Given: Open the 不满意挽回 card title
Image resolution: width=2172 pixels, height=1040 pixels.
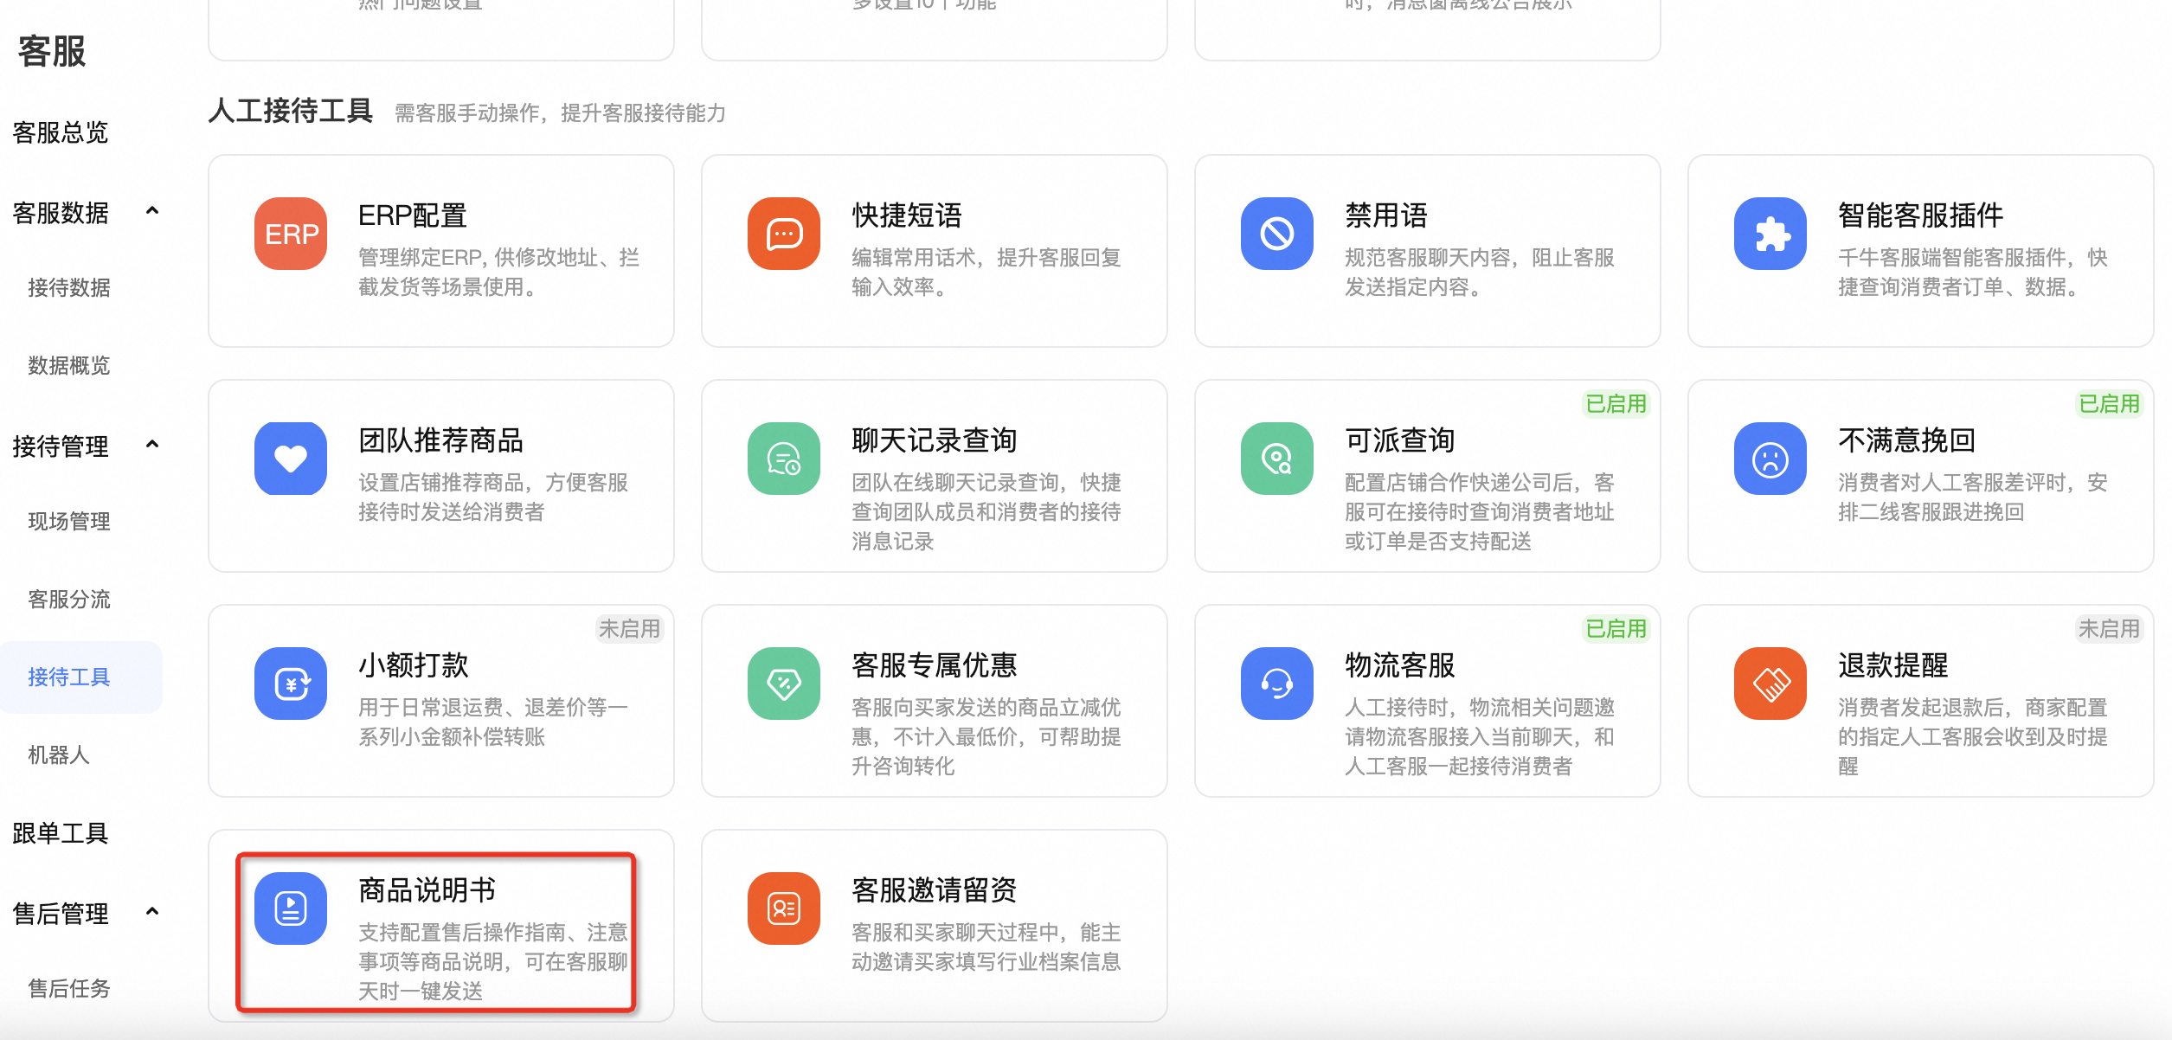Looking at the screenshot, I should tap(1907, 440).
